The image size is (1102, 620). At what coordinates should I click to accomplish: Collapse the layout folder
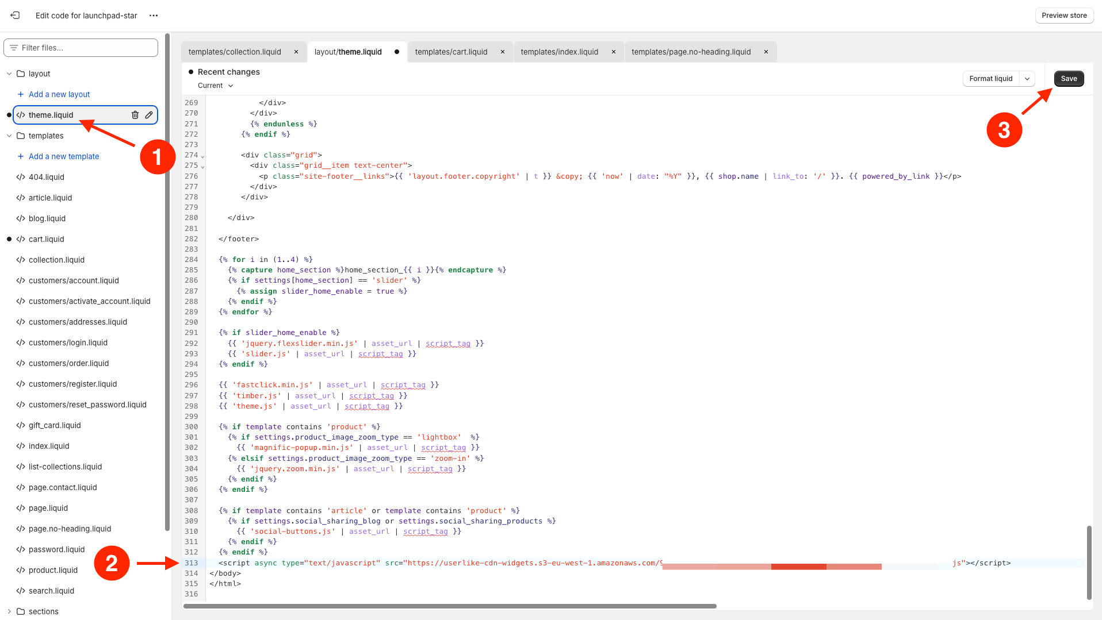click(9, 74)
